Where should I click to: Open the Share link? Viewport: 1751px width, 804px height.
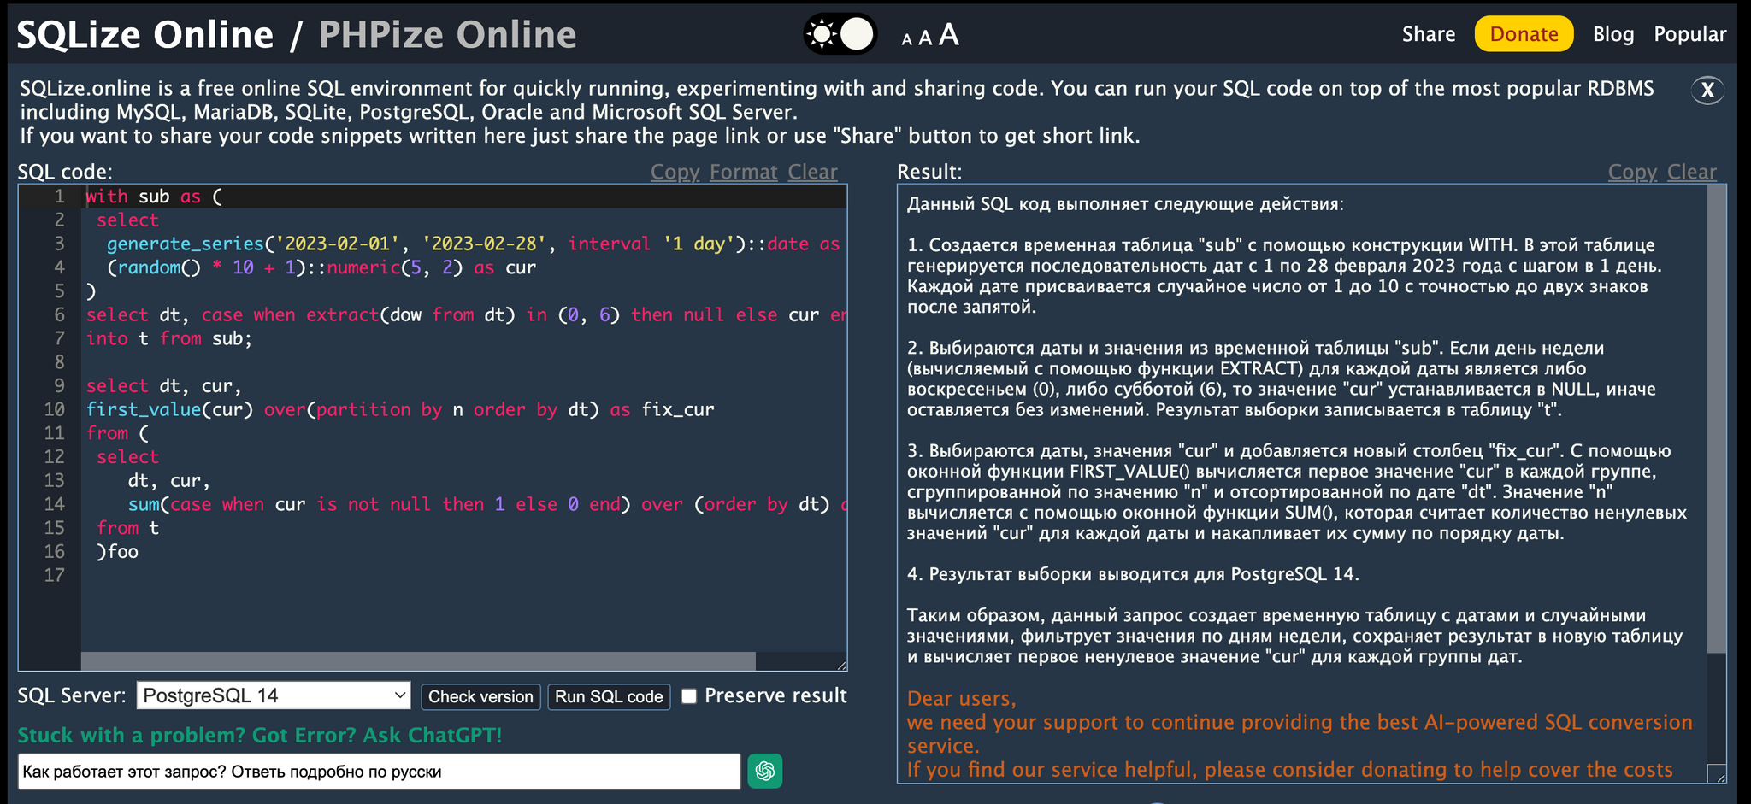tap(1429, 34)
